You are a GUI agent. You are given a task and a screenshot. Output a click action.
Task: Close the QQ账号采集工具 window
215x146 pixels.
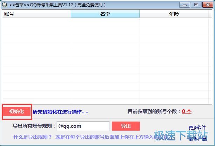coord(208,5)
